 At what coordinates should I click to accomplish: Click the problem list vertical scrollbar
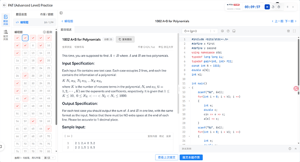(x=56, y=78)
